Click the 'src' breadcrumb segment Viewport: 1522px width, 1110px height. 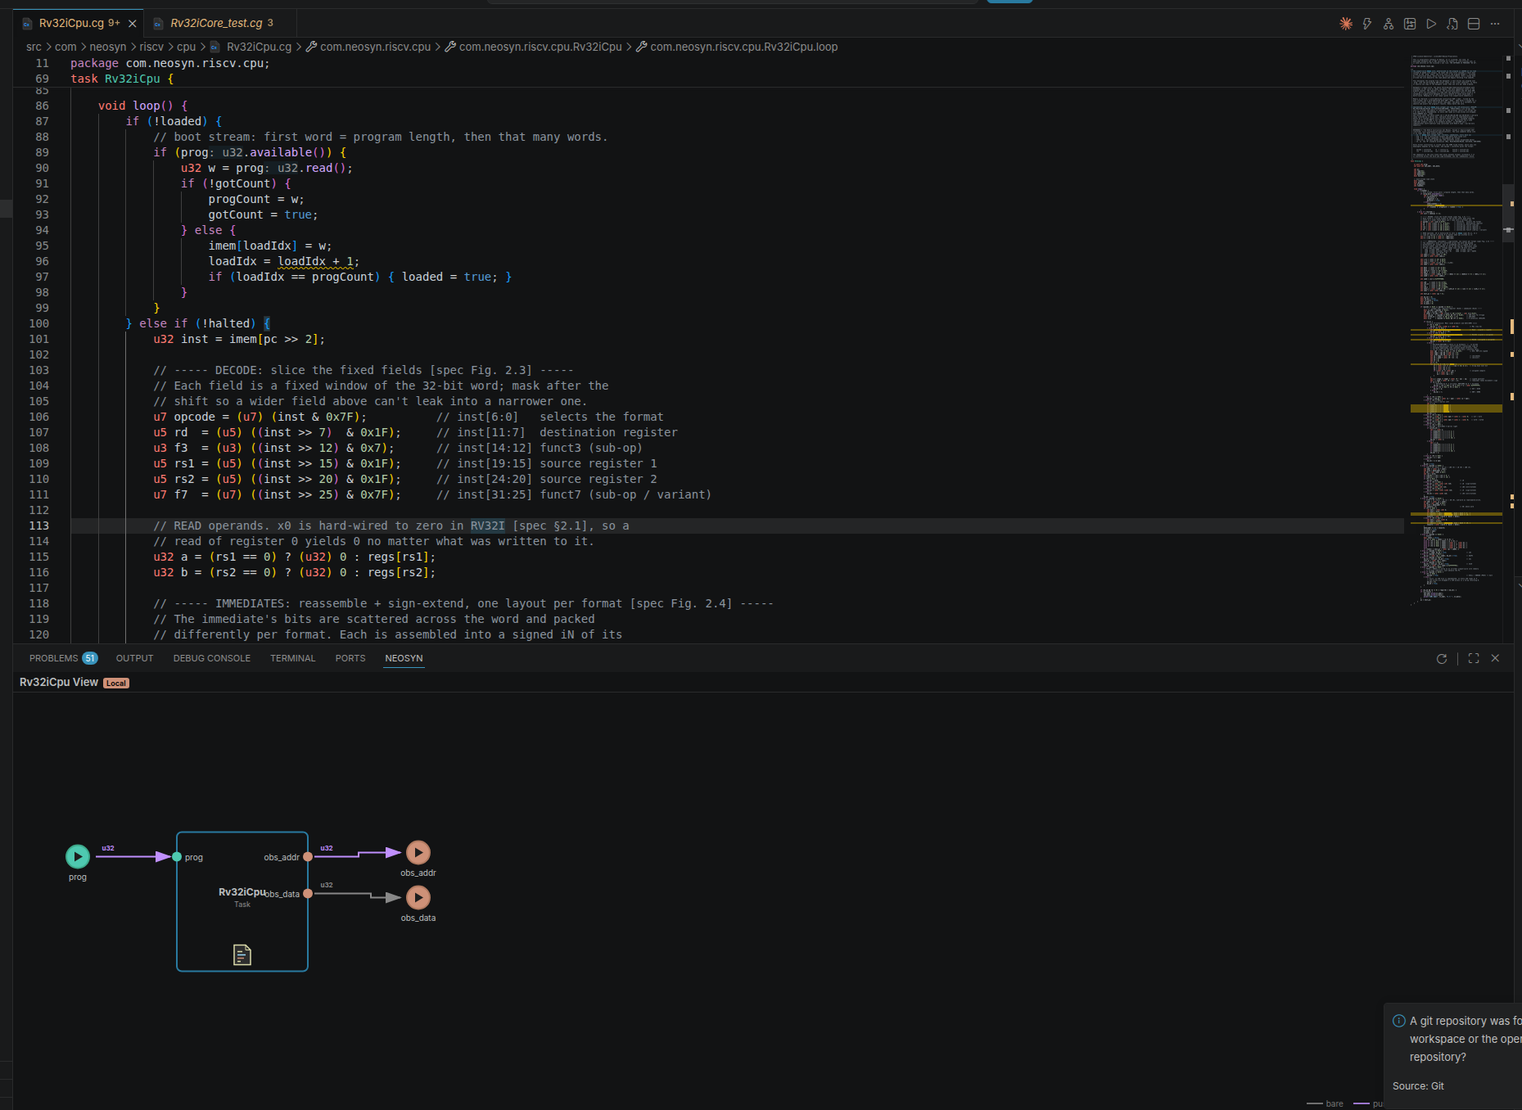(34, 47)
